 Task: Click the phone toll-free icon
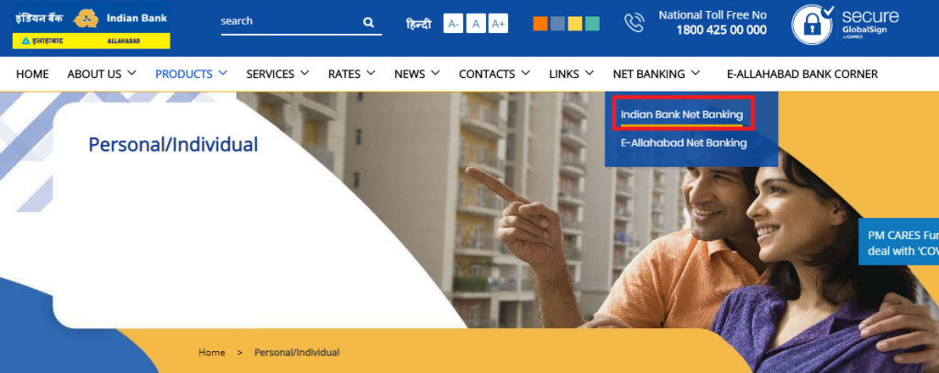pyautogui.click(x=634, y=23)
